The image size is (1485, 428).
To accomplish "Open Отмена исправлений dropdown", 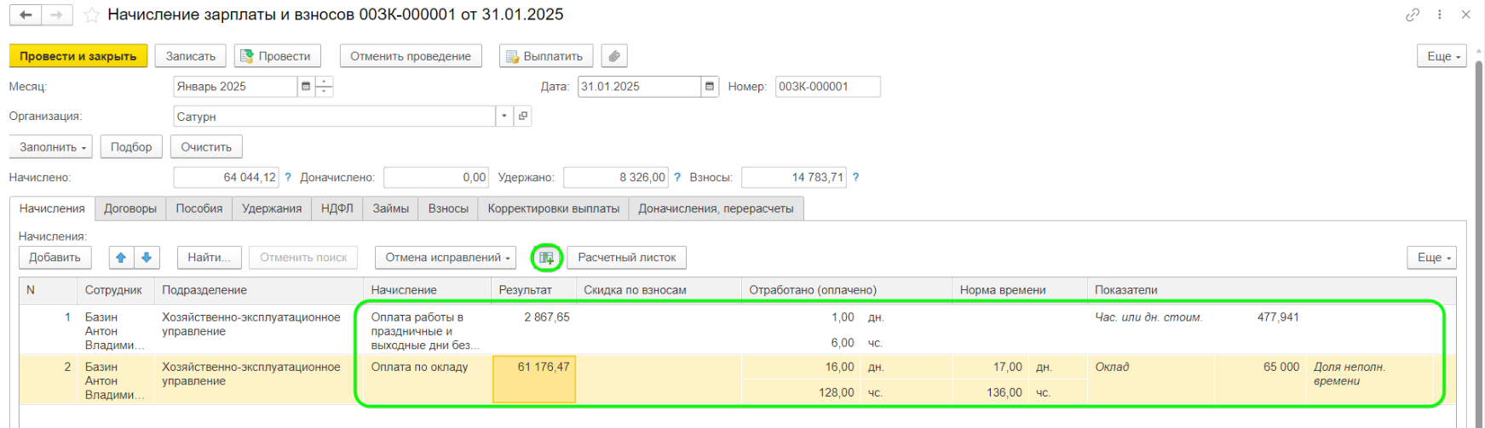I will [x=446, y=258].
